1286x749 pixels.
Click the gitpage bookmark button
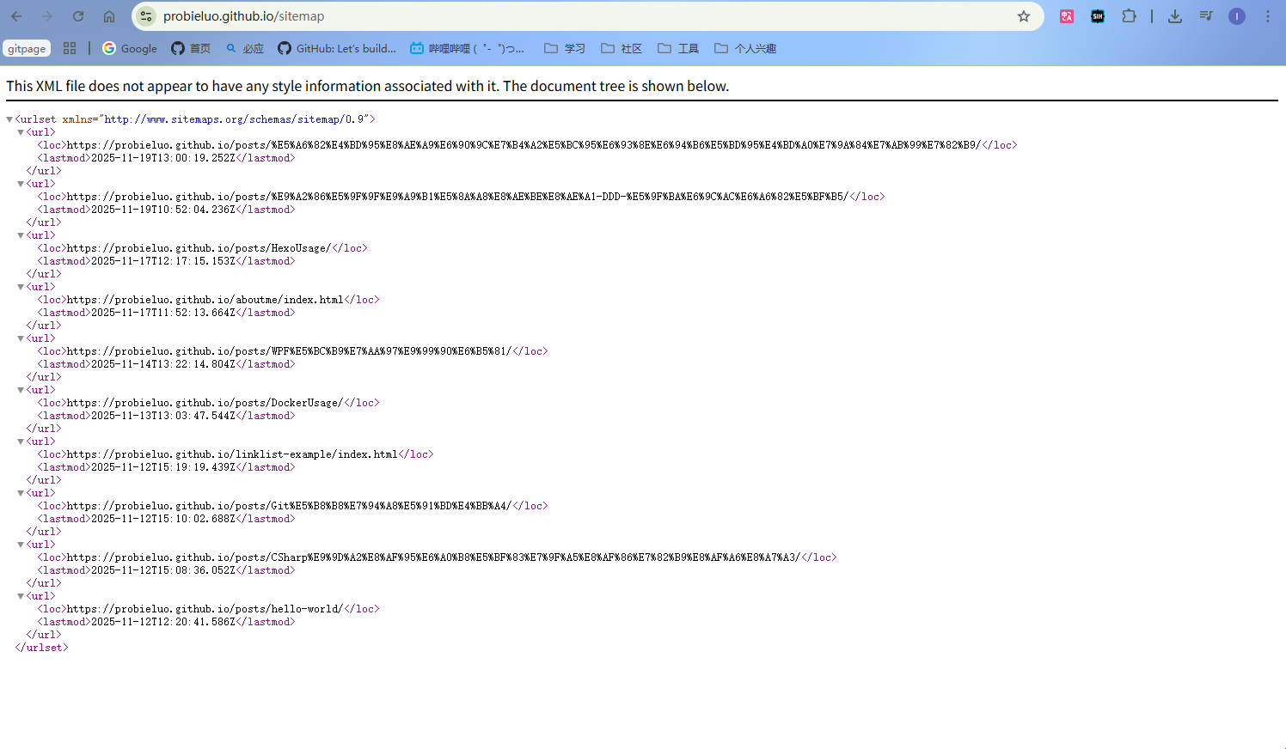[27, 49]
